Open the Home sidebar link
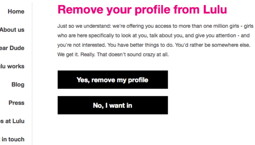This screenshot has height=145, width=255. tap(16, 11)
